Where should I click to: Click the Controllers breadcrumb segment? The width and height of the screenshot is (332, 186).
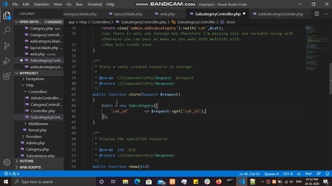tap(101, 22)
